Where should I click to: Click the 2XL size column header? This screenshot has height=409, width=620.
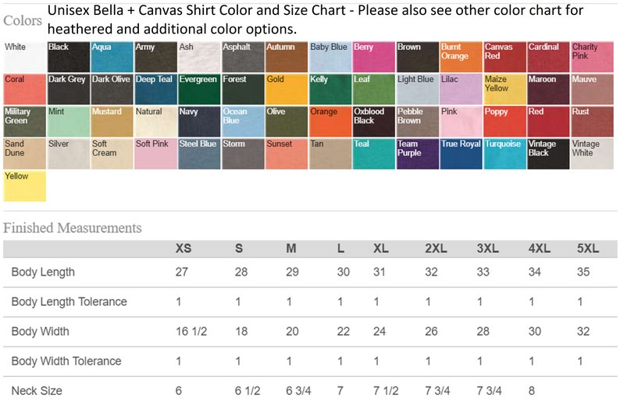click(436, 248)
